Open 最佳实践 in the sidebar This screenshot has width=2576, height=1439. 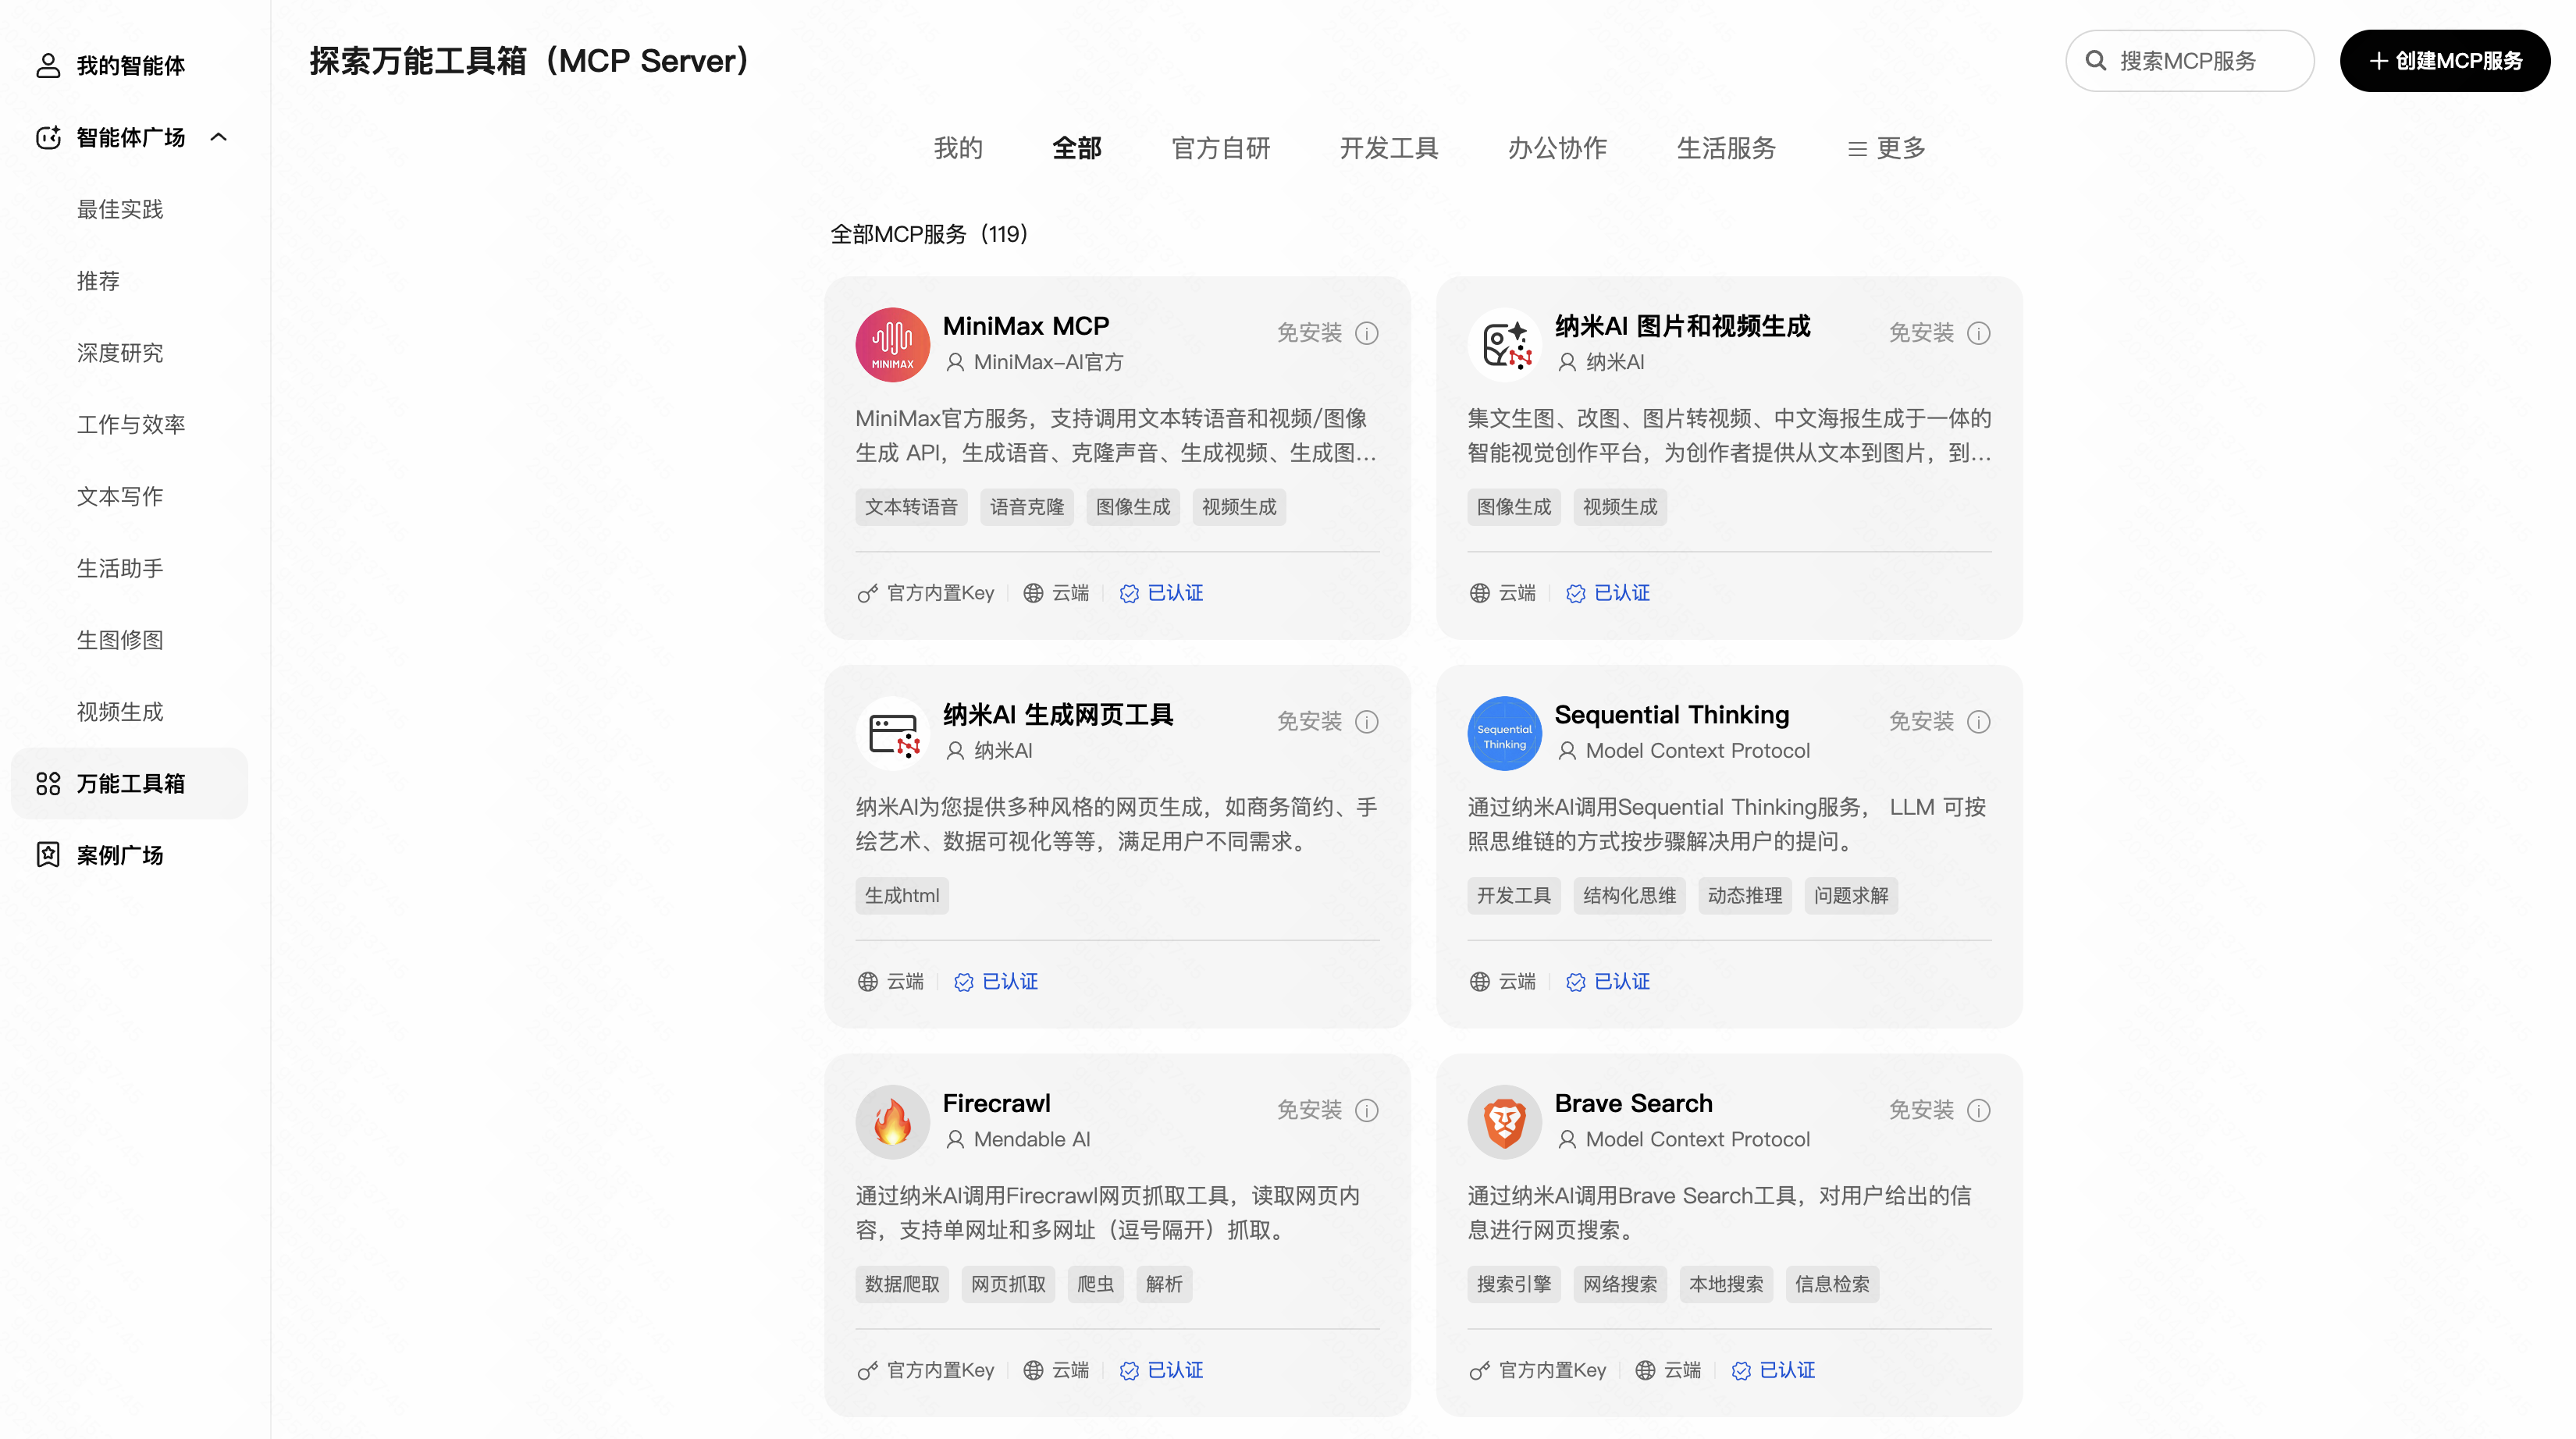click(120, 209)
